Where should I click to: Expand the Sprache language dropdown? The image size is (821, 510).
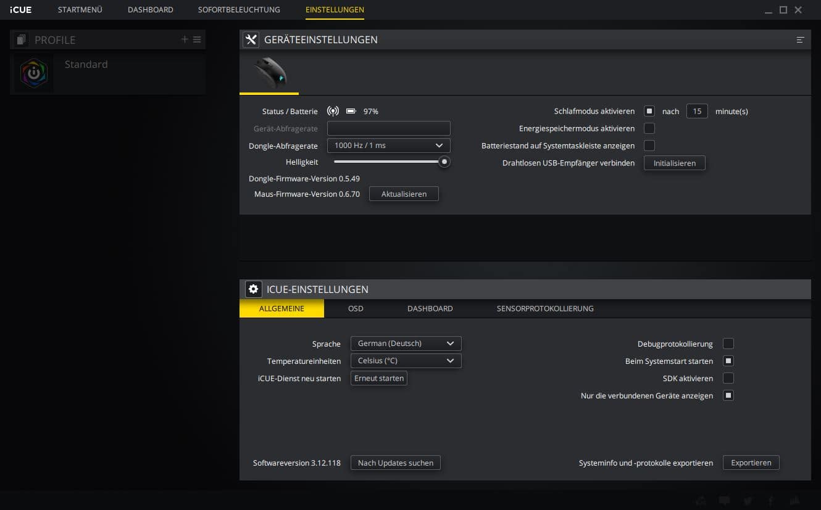click(x=406, y=343)
